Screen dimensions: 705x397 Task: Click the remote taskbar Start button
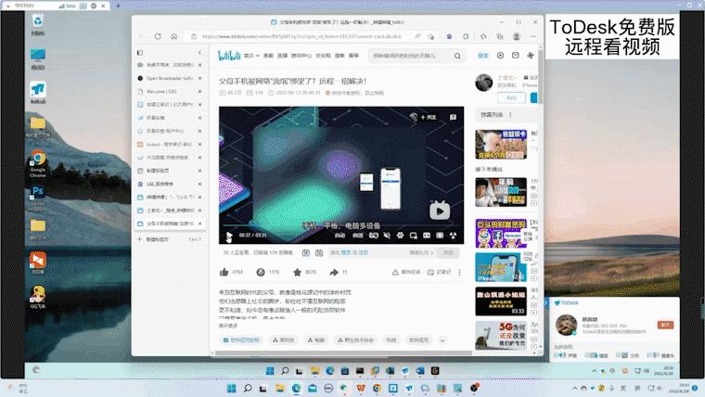(x=270, y=371)
